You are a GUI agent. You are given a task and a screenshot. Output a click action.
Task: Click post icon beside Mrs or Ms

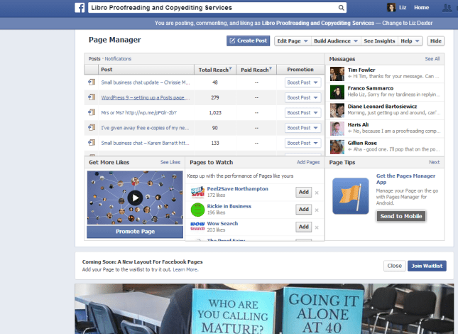pyautogui.click(x=92, y=112)
